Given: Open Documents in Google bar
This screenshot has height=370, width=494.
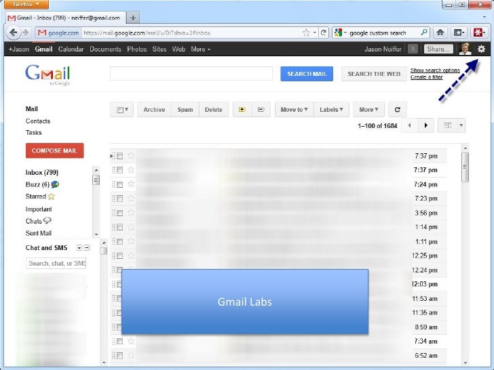Looking at the screenshot, I should pos(105,49).
